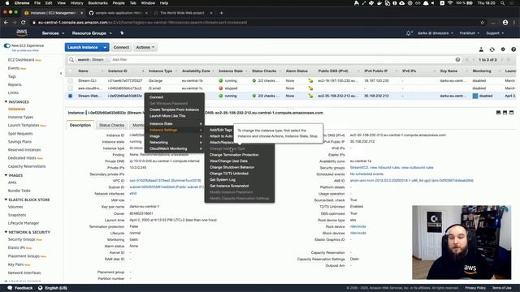Click the globe language icon
Viewport: 520px width, 292px height.
(x=40, y=288)
